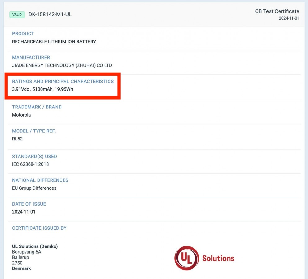Click the IEC 62368-1:2018 standard

click(30, 164)
